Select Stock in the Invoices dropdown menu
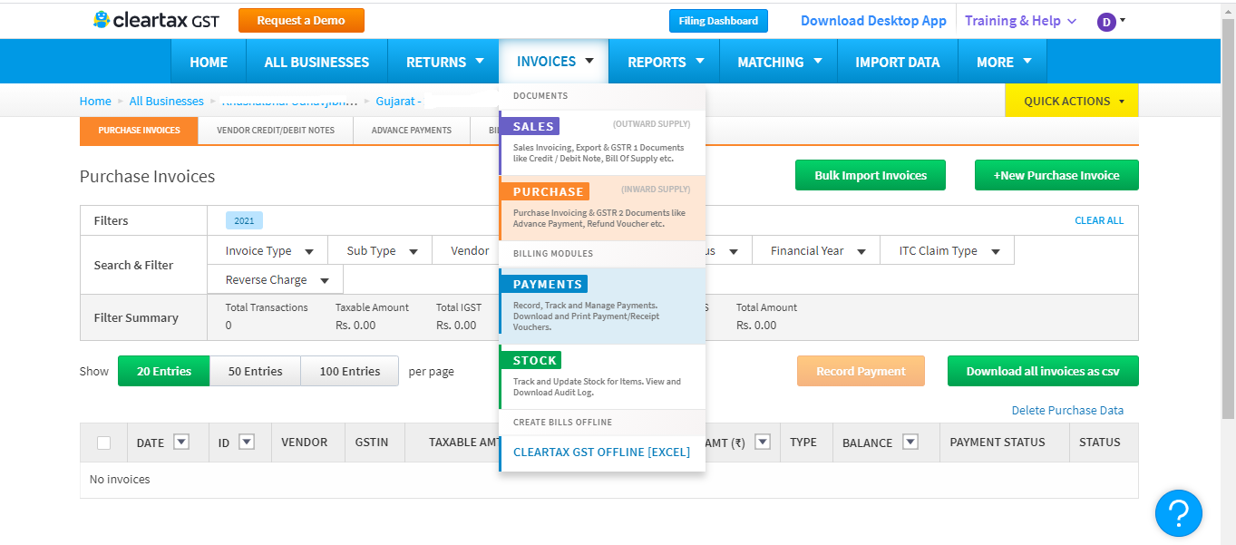The image size is (1236, 545). pos(534,360)
